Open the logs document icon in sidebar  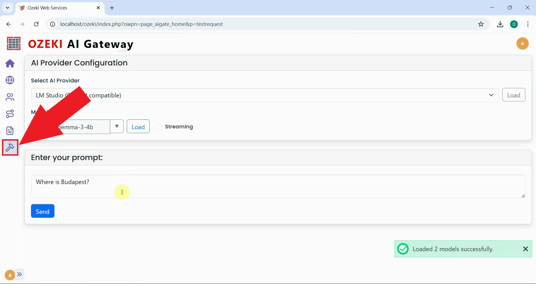(10, 130)
